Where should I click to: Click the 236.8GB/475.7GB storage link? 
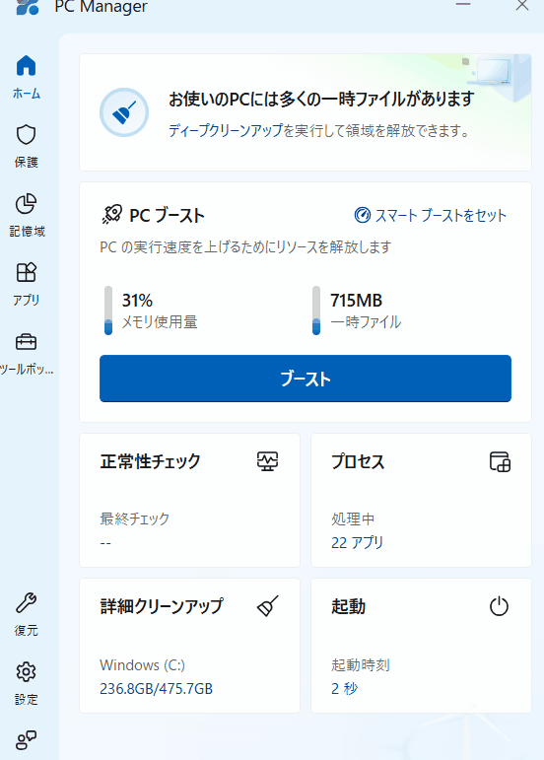156,688
